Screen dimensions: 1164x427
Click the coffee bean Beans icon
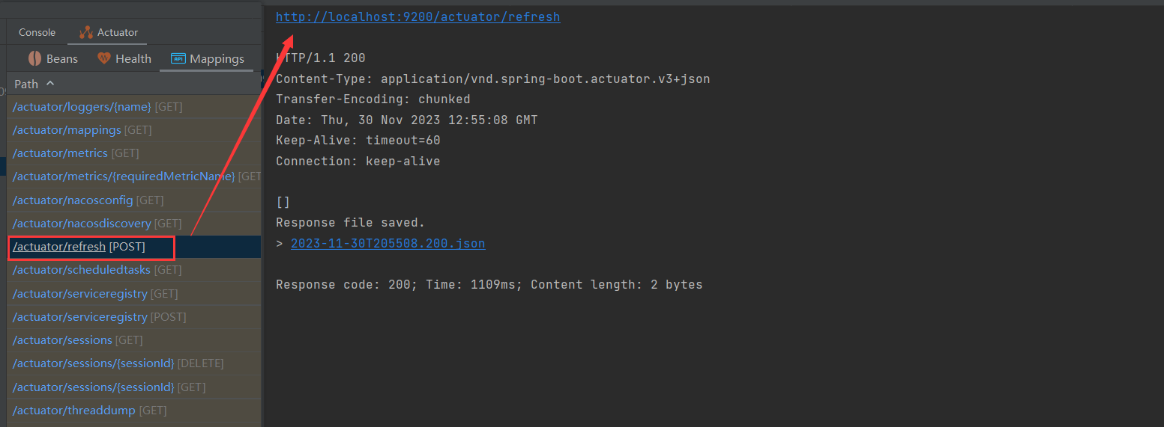pyautogui.click(x=34, y=58)
